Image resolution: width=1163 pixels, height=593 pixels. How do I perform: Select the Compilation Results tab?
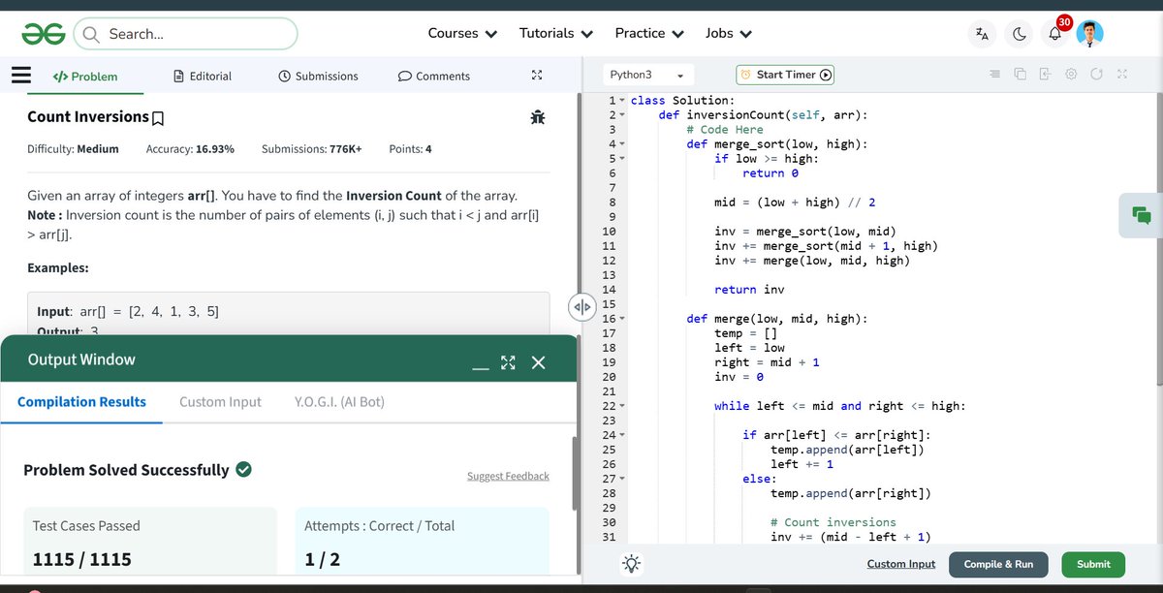pos(81,402)
